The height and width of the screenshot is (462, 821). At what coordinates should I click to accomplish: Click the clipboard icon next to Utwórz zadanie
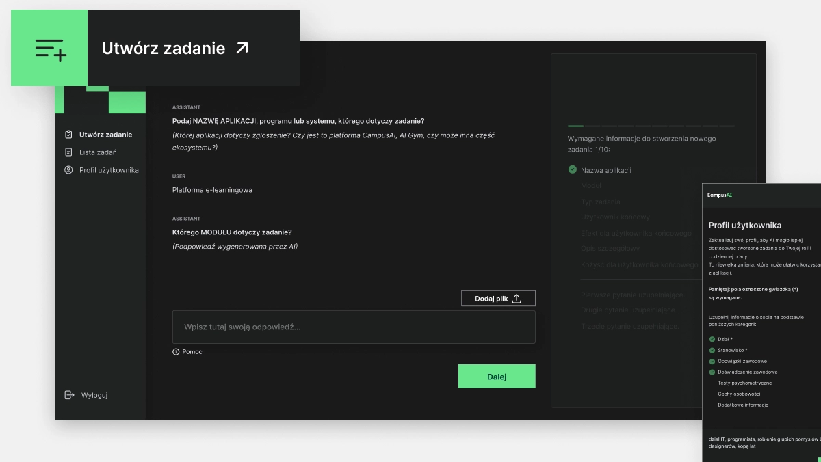(x=68, y=135)
